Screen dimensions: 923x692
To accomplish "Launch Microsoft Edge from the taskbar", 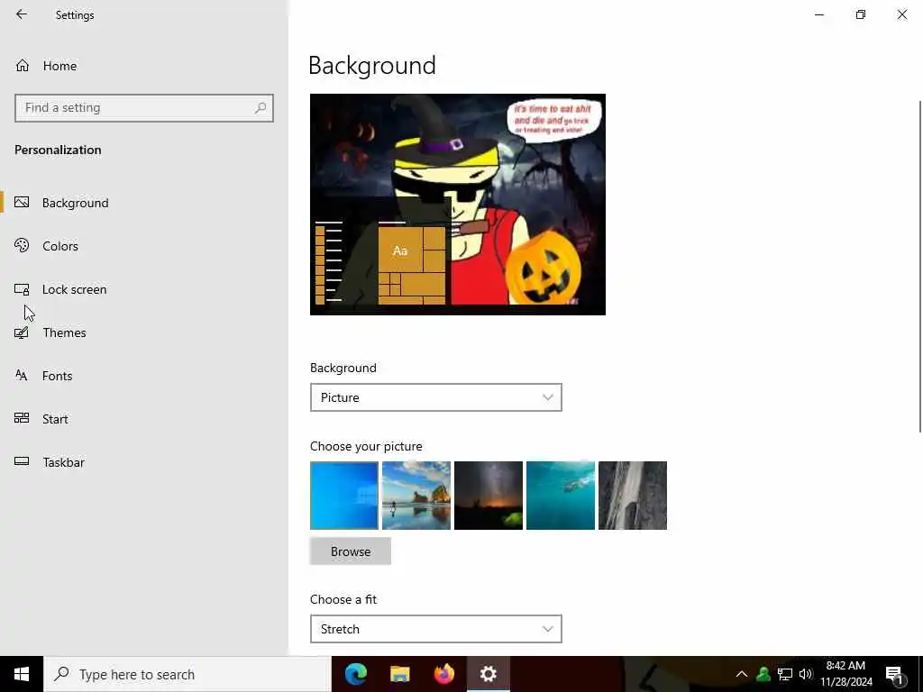I will point(355,674).
